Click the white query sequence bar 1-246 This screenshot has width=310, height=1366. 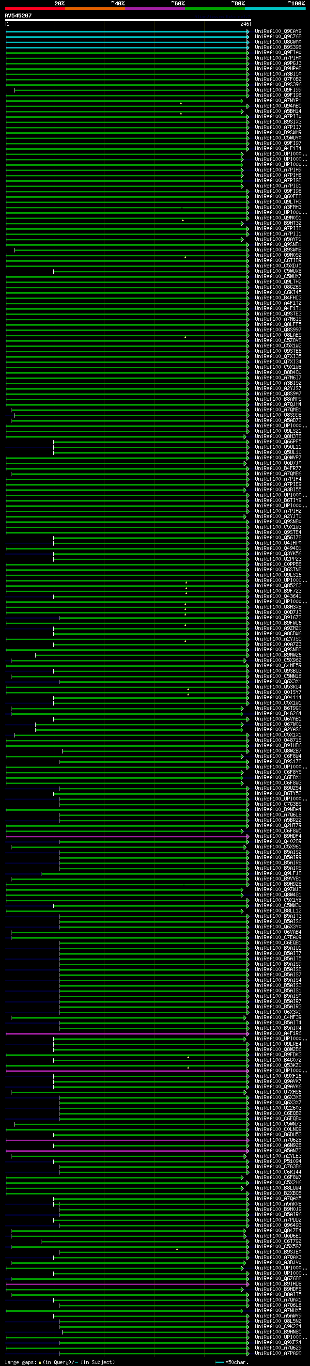128,19
